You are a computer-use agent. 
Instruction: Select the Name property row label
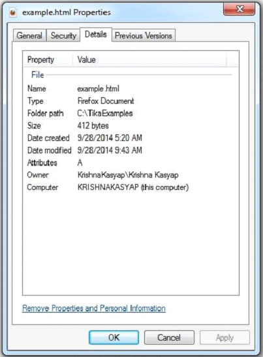(37, 89)
